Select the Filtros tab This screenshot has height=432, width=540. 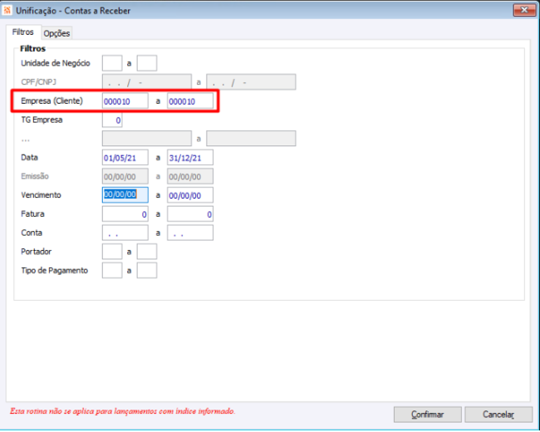click(x=23, y=32)
